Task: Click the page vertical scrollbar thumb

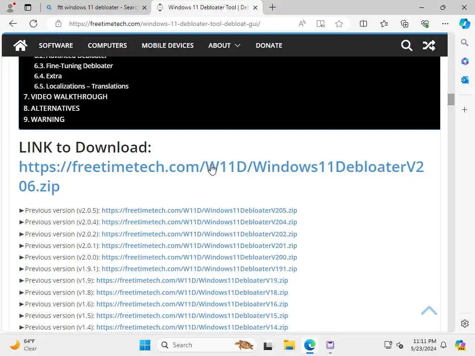Action: [451, 99]
